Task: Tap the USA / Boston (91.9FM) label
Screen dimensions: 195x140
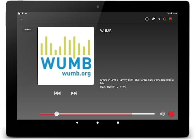Action: pyautogui.click(x=113, y=87)
